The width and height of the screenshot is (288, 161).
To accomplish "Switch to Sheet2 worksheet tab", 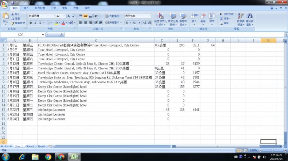I will (x=30, y=146).
